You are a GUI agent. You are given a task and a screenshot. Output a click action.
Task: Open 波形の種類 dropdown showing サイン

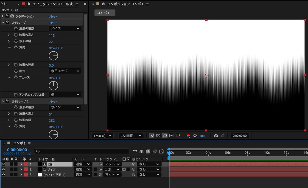(x=65, y=107)
